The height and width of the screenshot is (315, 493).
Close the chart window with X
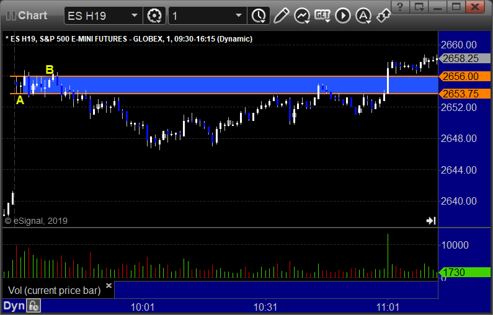pyautogui.click(x=474, y=6)
